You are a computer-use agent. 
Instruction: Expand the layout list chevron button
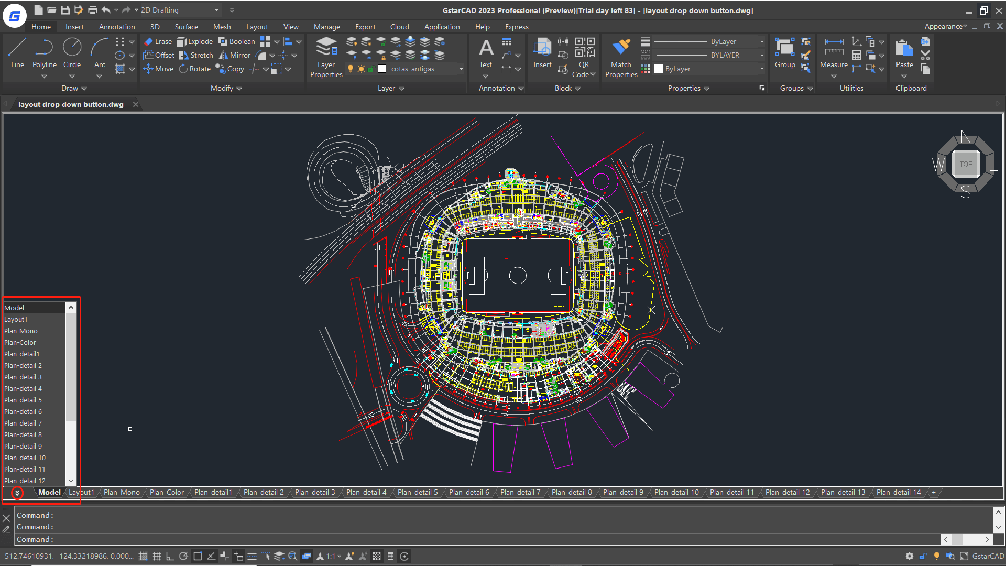pos(17,493)
